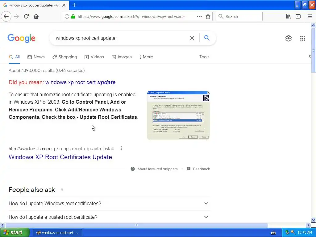Open the Firefox hamburger menu
Screen dimensions: 316x237
(x=310, y=16)
